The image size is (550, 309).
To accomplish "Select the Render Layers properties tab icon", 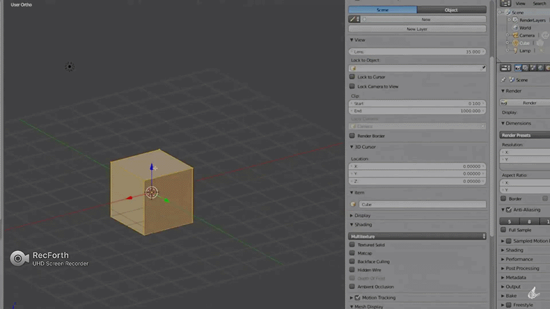I will click(x=525, y=68).
